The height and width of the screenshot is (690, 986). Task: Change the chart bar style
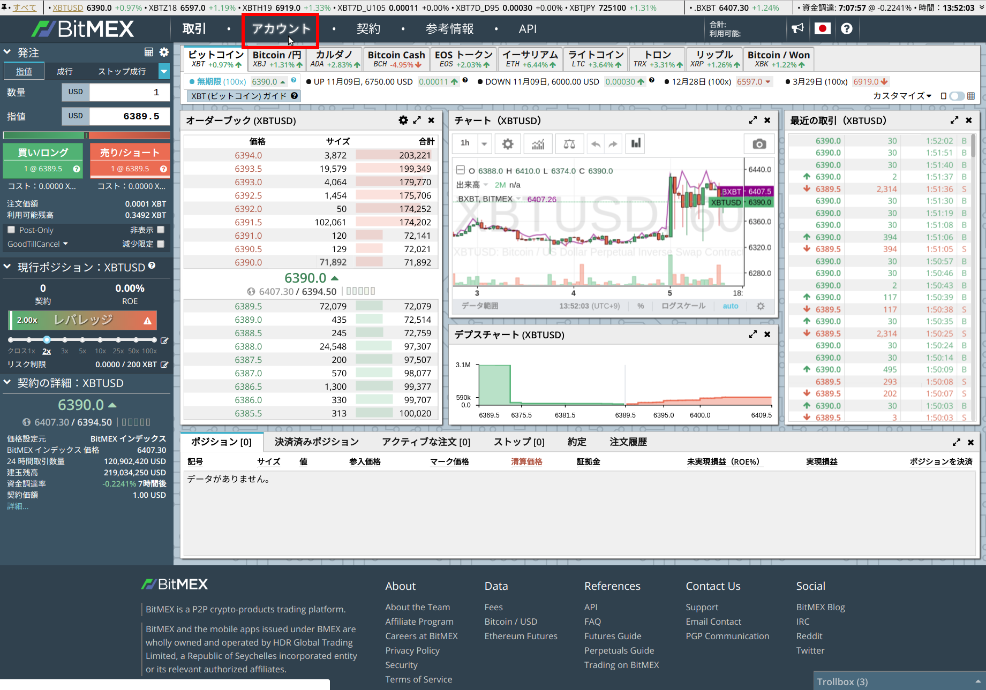point(636,143)
